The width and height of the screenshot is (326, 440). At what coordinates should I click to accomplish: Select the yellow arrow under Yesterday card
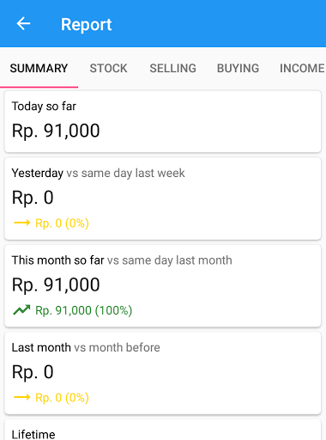21,223
